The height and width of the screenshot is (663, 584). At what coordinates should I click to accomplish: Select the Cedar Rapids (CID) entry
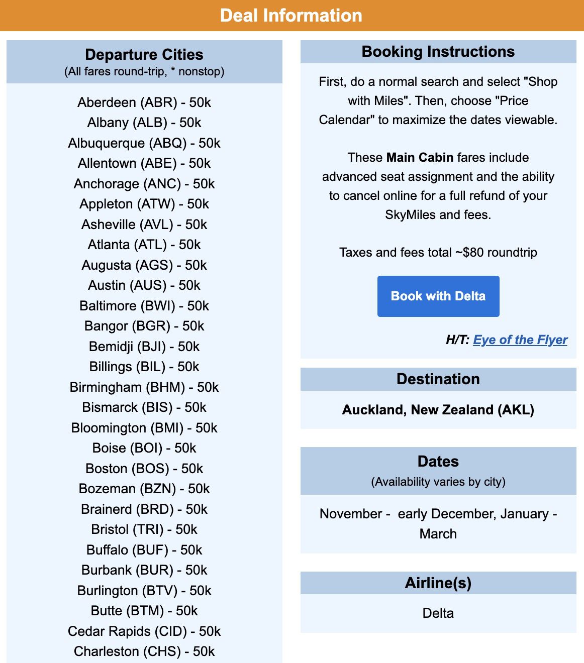(x=145, y=631)
